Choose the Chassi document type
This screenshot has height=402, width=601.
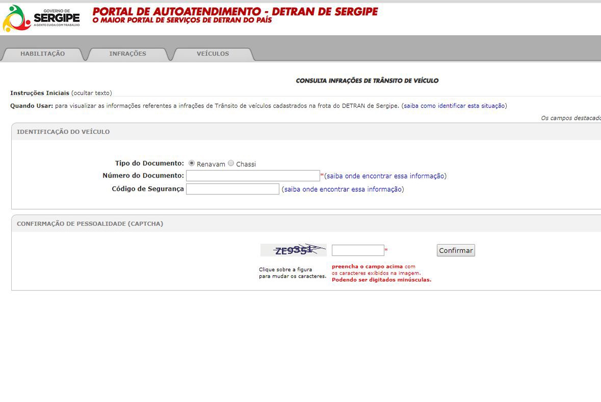point(231,163)
